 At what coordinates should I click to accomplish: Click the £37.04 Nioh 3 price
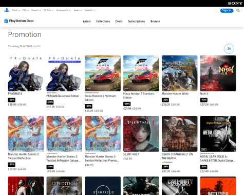[204, 105]
